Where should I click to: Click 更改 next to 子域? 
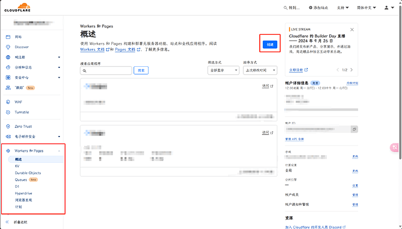point(355,156)
